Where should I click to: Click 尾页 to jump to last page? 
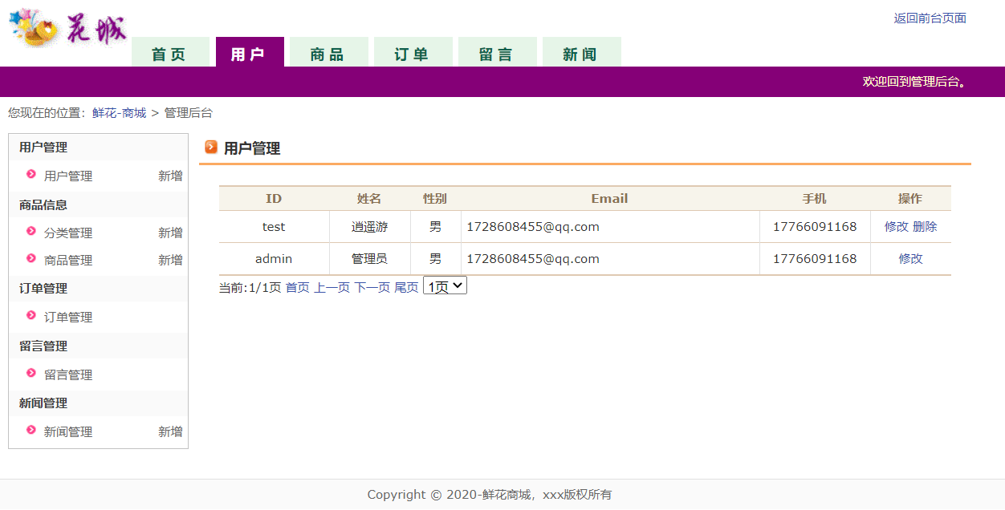[406, 285]
